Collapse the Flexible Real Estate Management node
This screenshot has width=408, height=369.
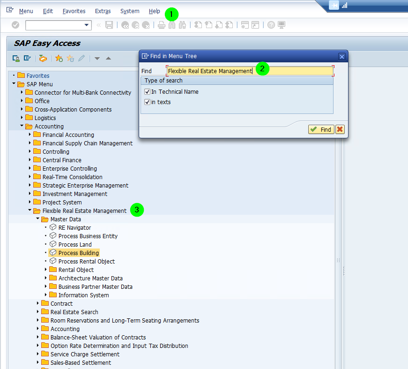30,210
